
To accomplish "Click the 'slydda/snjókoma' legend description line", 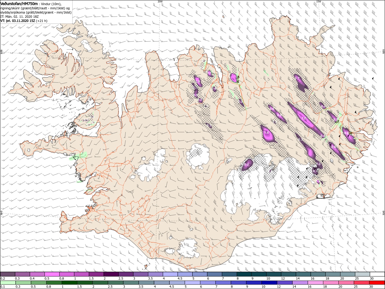I will (x=35, y=13).
